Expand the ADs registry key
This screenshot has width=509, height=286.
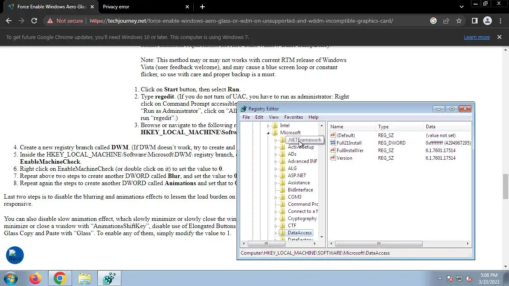pyautogui.click(x=276, y=154)
